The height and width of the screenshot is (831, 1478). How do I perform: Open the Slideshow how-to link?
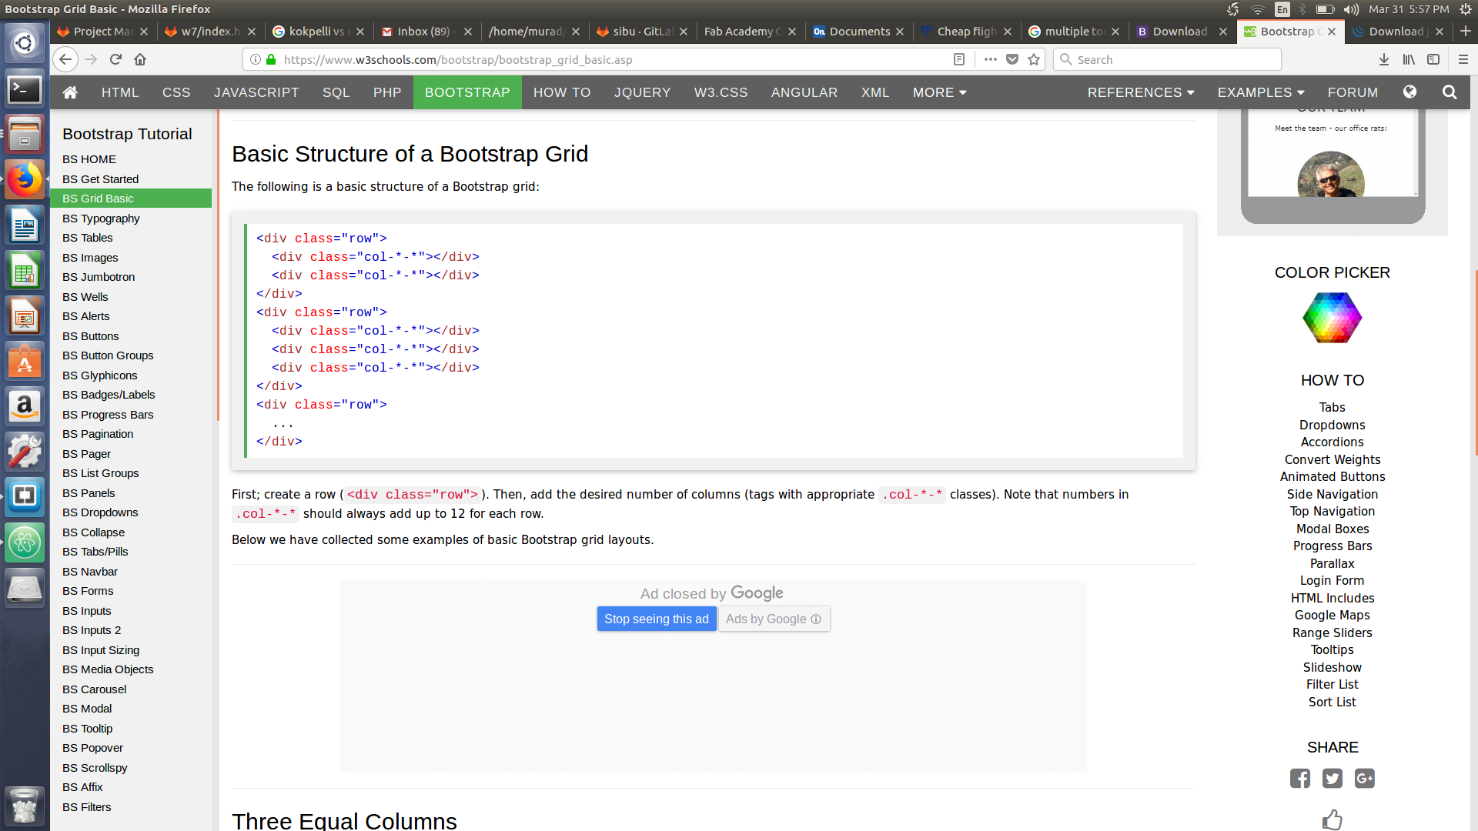tap(1332, 668)
